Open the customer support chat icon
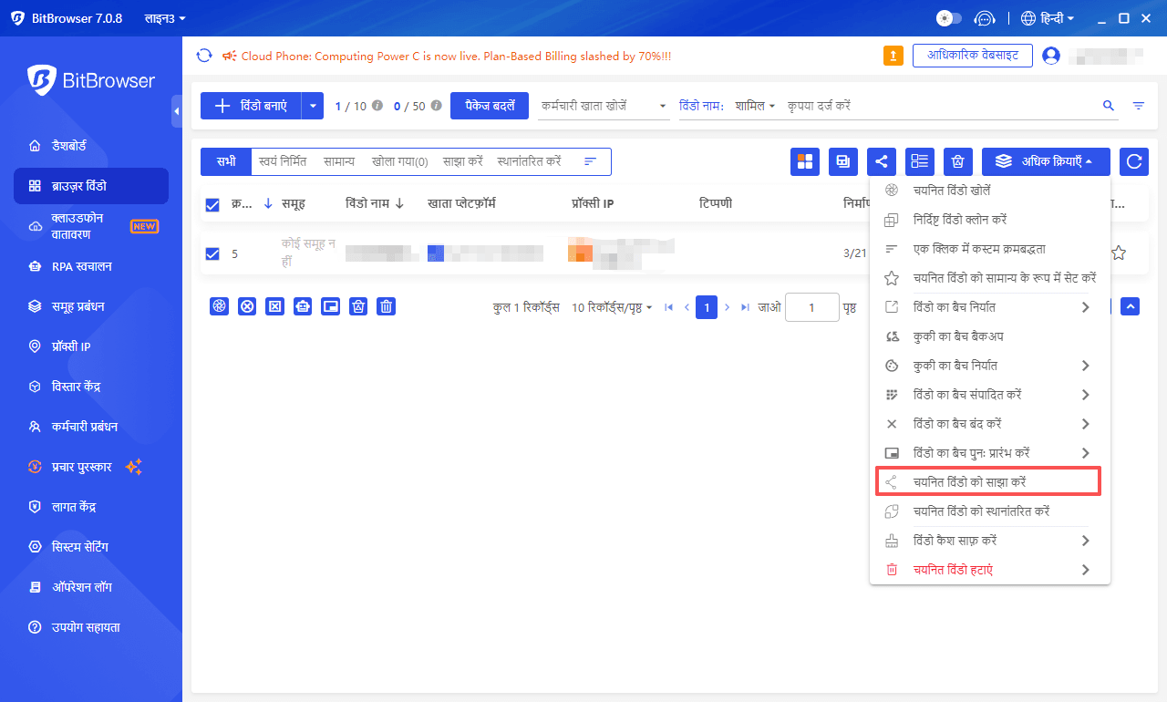This screenshot has height=702, width=1167. (984, 18)
